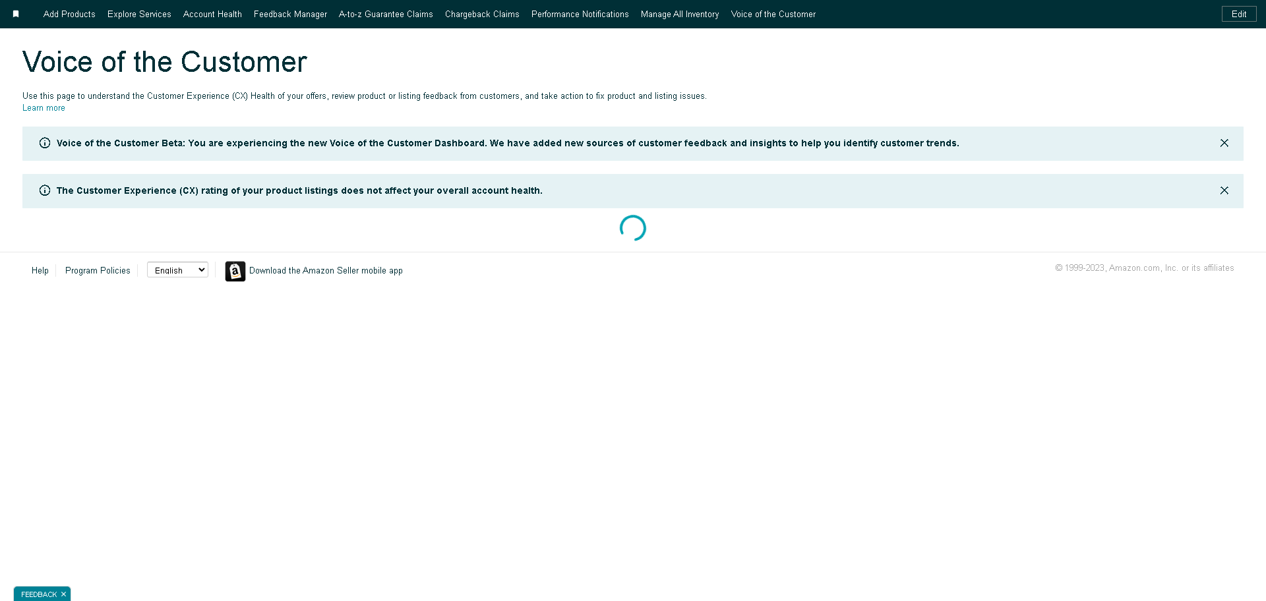
Task: Open Performance Notifications
Action: (x=580, y=14)
